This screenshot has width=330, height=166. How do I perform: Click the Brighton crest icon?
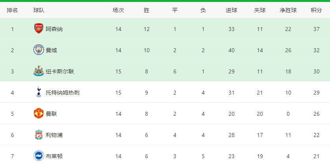tap(39, 156)
